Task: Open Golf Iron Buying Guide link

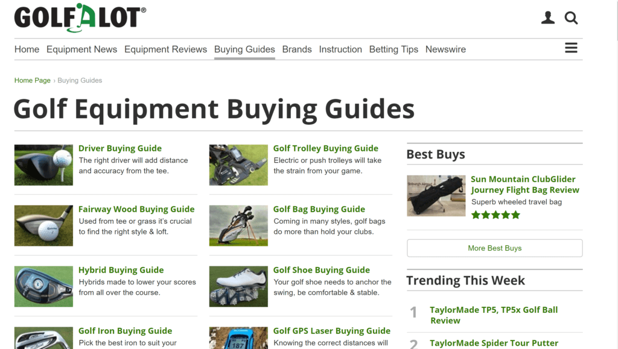Action: tap(126, 331)
